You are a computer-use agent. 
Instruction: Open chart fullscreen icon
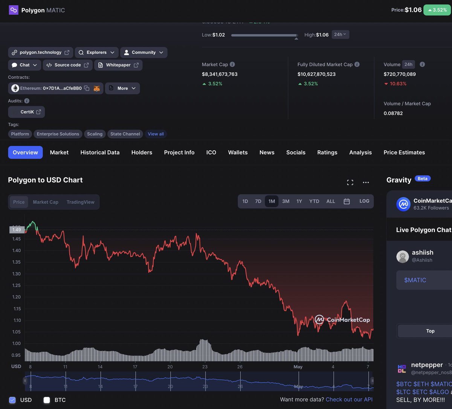point(350,183)
